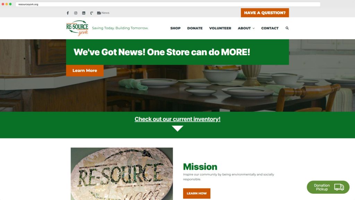Click the Re-Source York logo
Viewport: 355px width, 200px height.
[77, 28]
